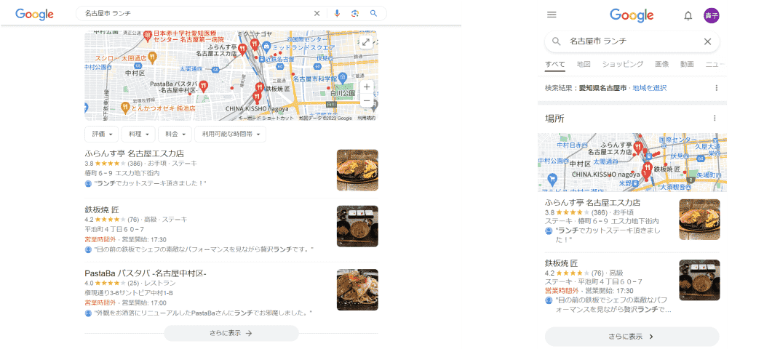Open purple account avatar
This screenshot has height=349, width=764.
coord(712,15)
